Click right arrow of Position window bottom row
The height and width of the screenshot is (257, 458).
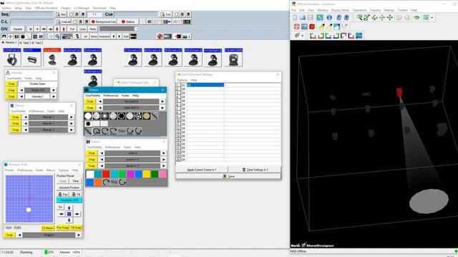point(79,235)
